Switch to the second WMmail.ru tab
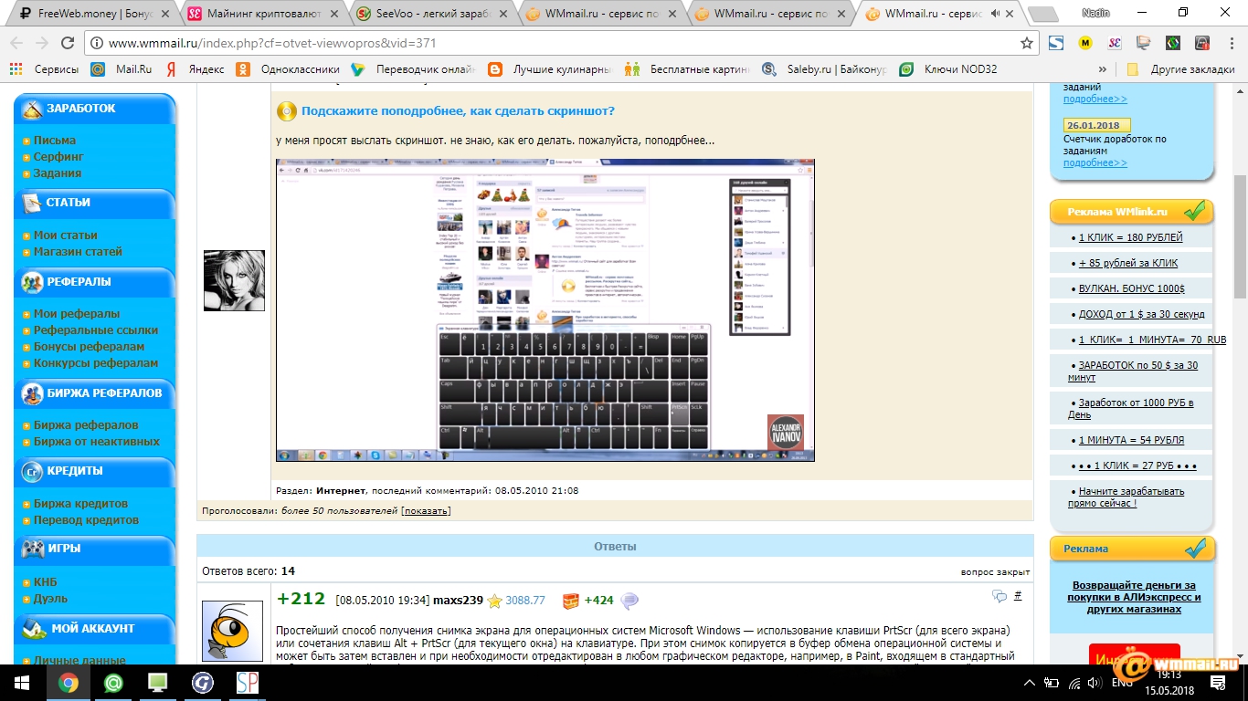 coord(768,14)
